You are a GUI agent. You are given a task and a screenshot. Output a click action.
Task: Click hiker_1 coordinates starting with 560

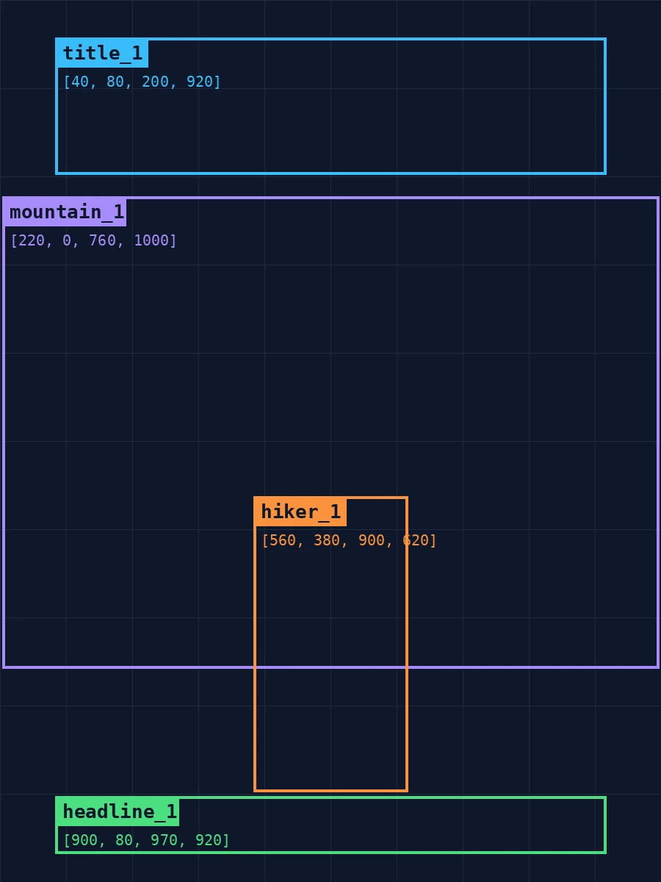pos(349,540)
